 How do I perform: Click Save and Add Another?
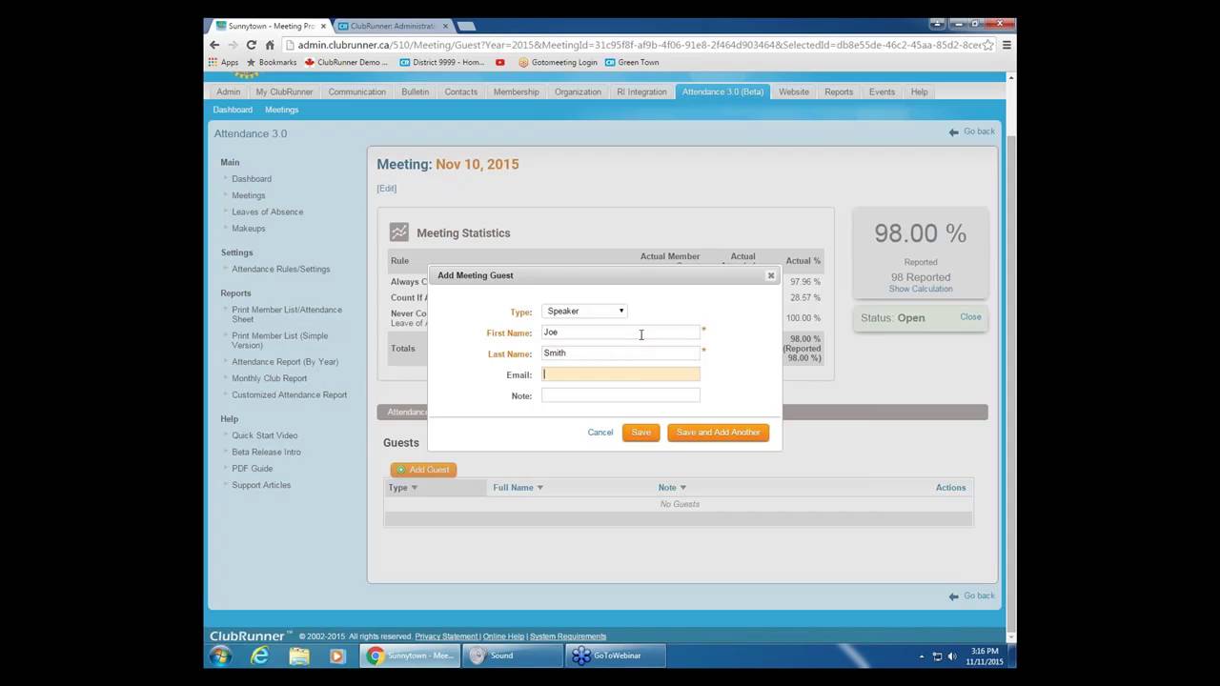pos(718,433)
